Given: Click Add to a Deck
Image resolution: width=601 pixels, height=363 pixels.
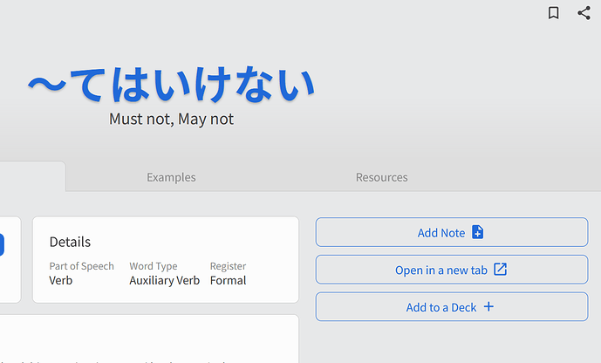Looking at the screenshot, I should coord(452,306).
